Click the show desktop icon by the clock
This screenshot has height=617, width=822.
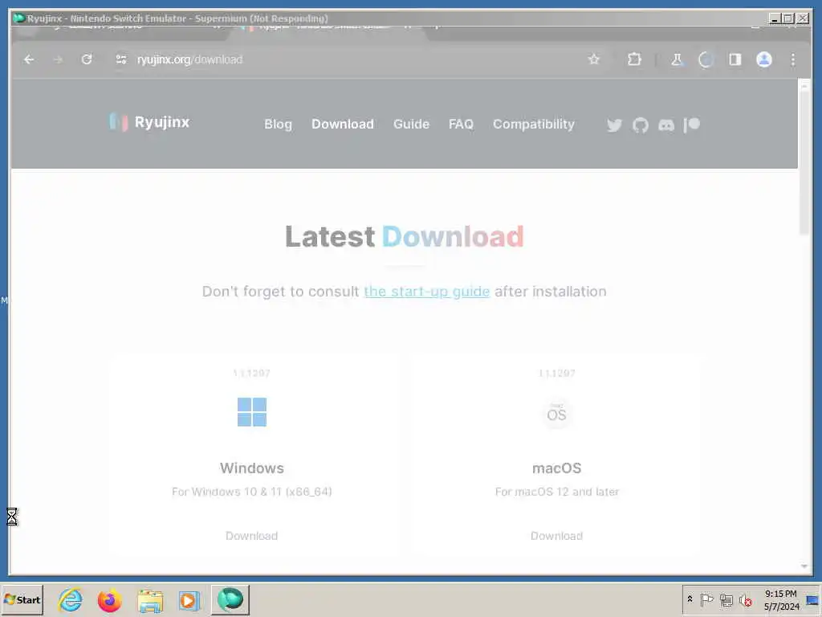(x=812, y=599)
